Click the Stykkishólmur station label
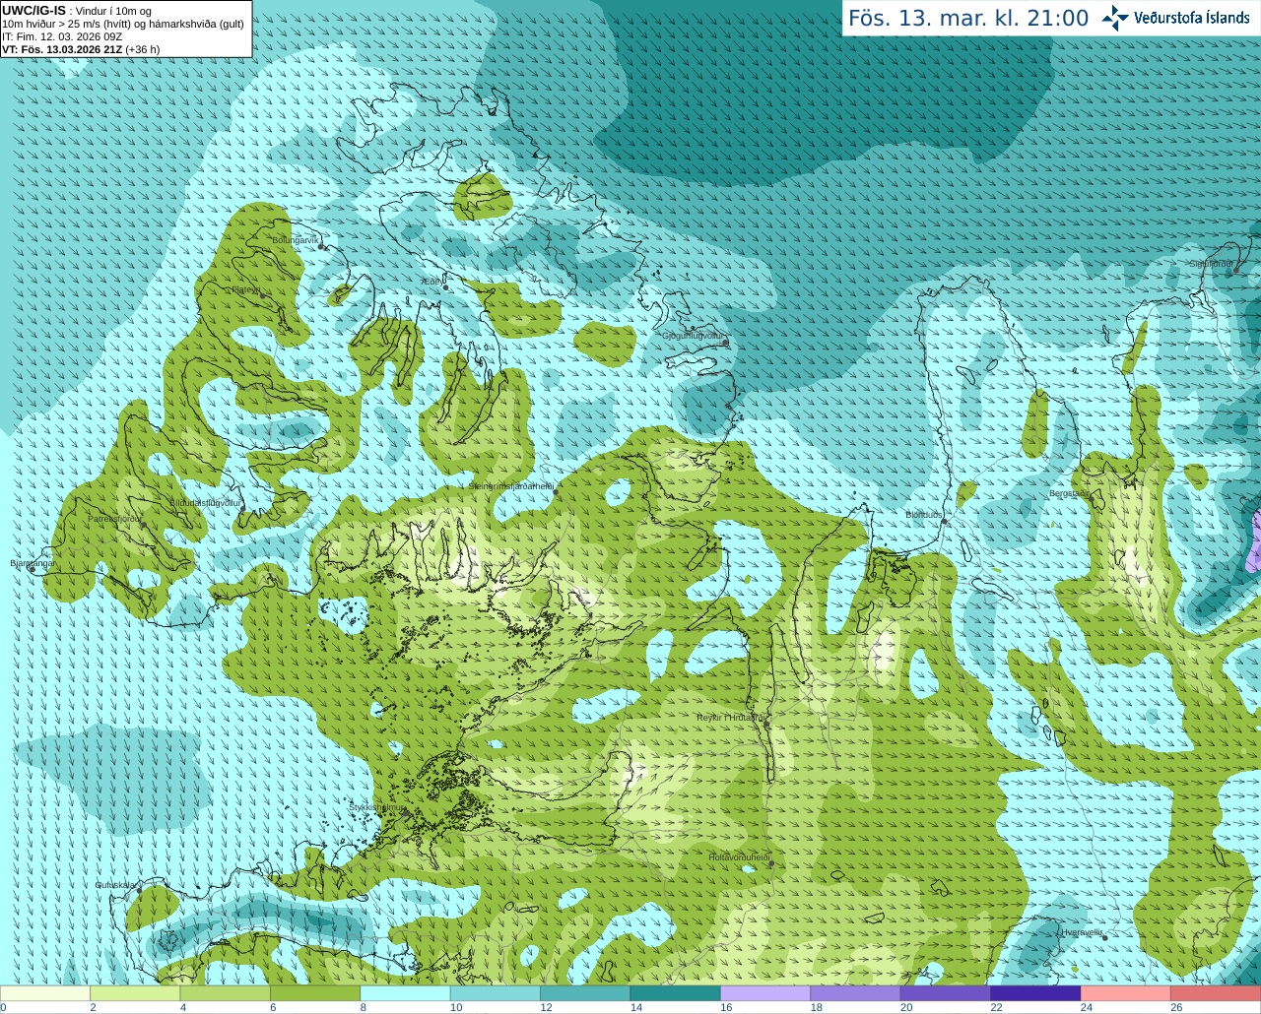Screen dimensions: 1261x1014 click(x=376, y=807)
